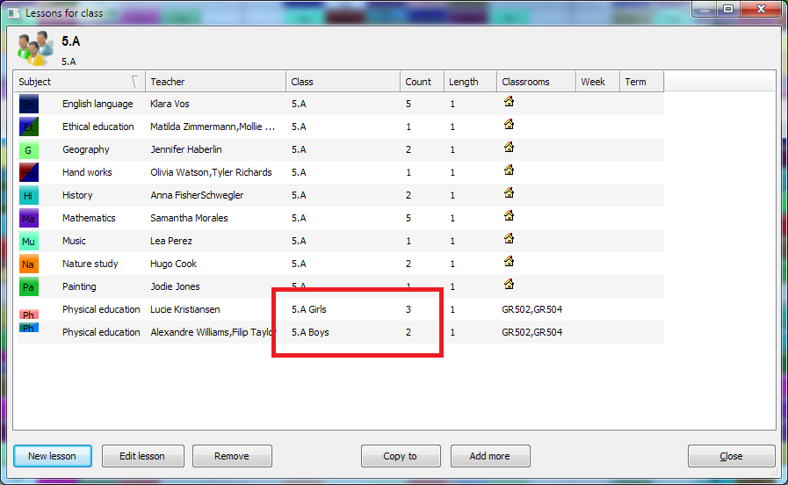Viewport: 788px width, 485px height.
Task: Click the Music subject Mu icon
Action: (x=28, y=241)
